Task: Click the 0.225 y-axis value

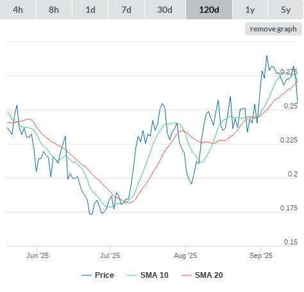Action: (289, 140)
